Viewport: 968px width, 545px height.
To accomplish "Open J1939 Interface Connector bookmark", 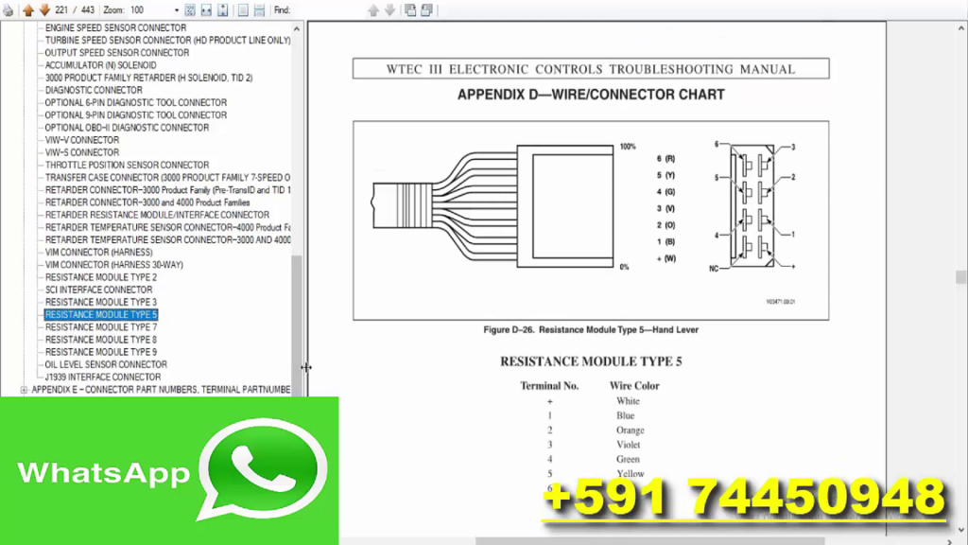I will point(102,377).
